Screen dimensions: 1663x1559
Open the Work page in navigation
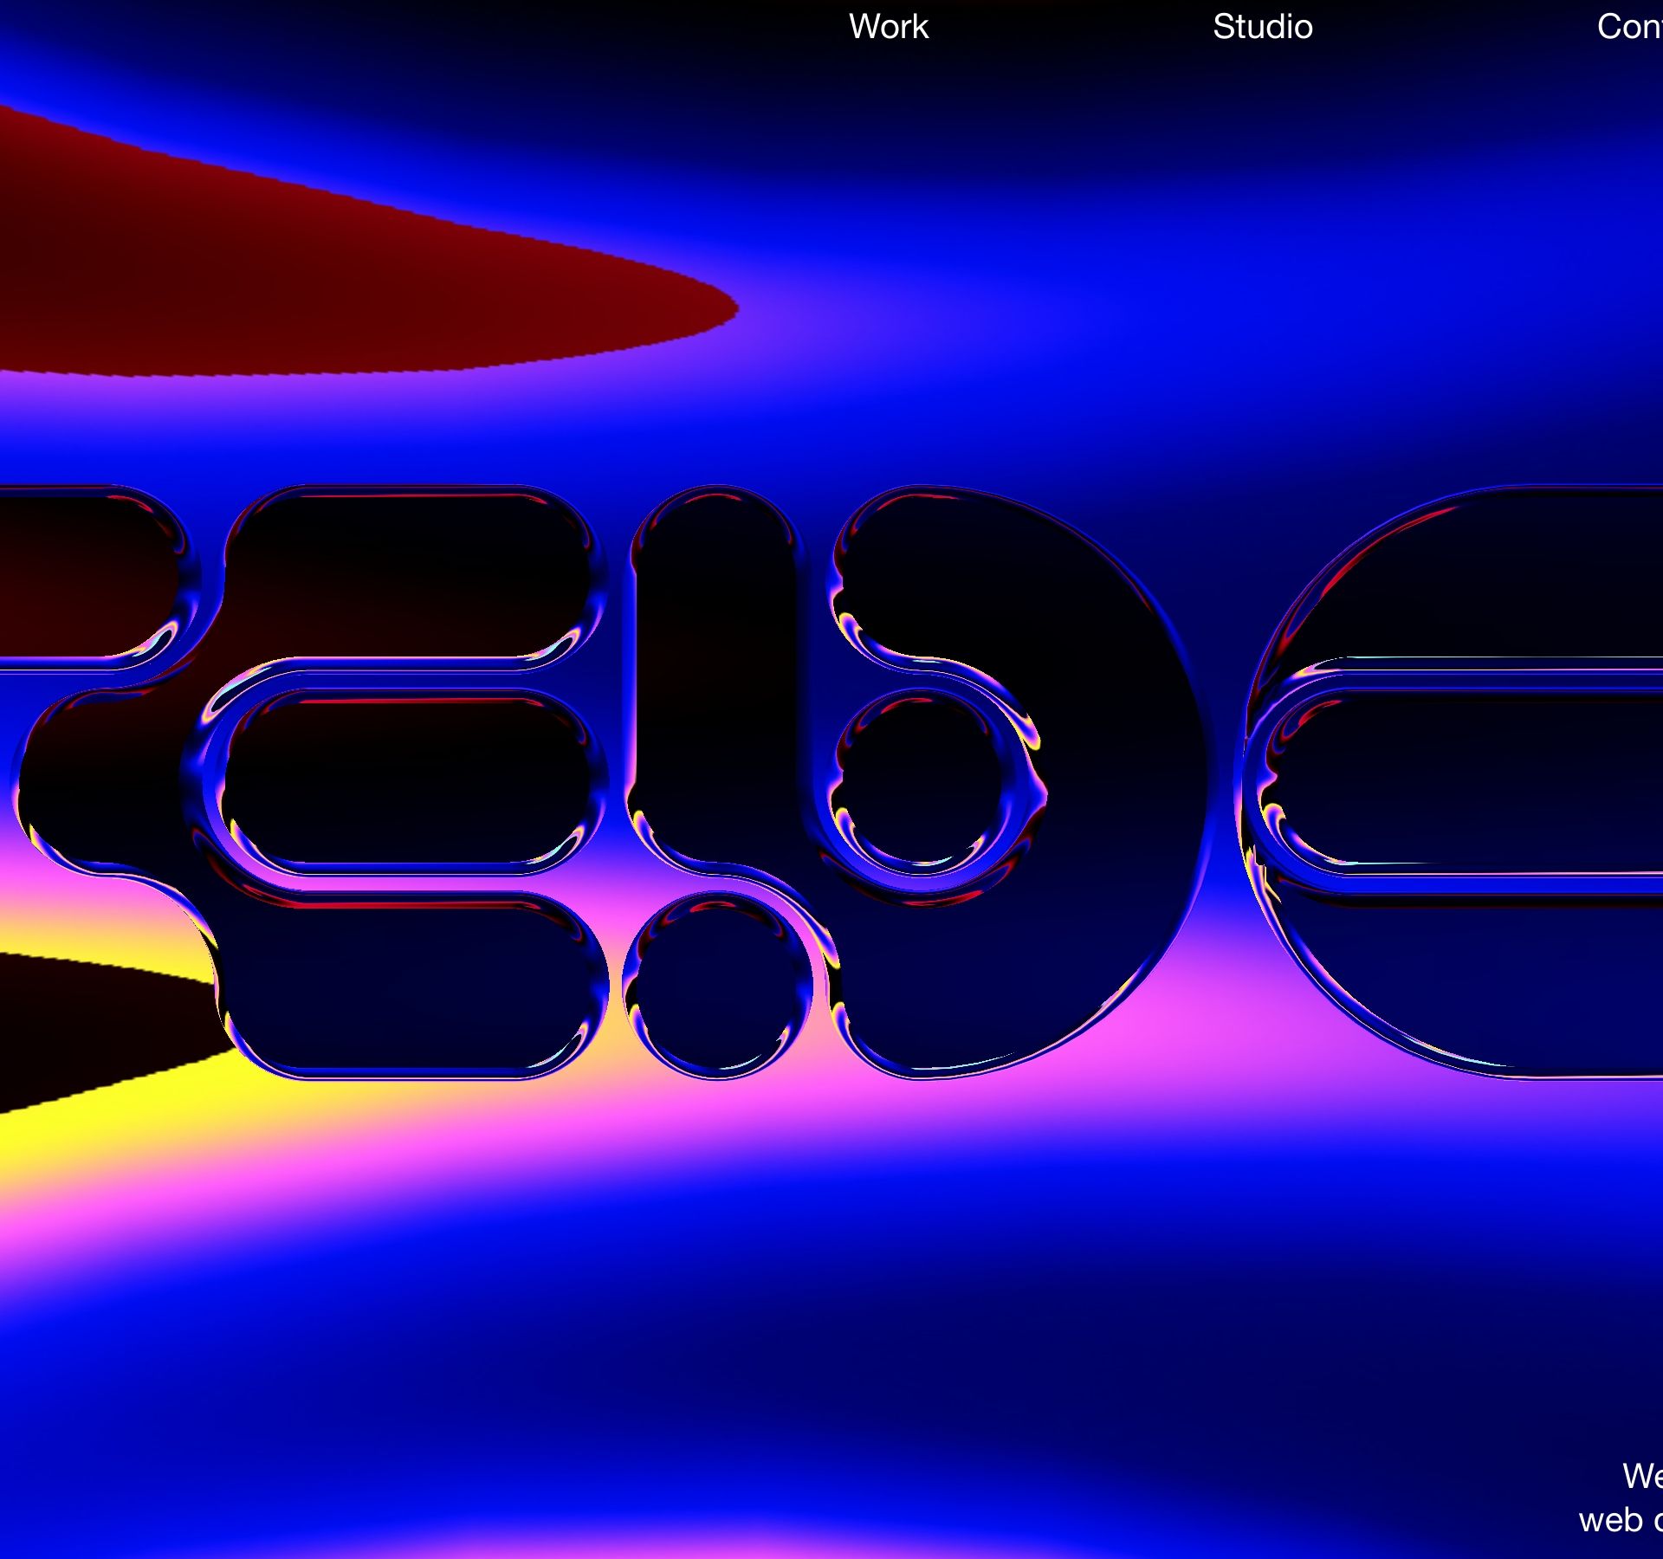888,27
